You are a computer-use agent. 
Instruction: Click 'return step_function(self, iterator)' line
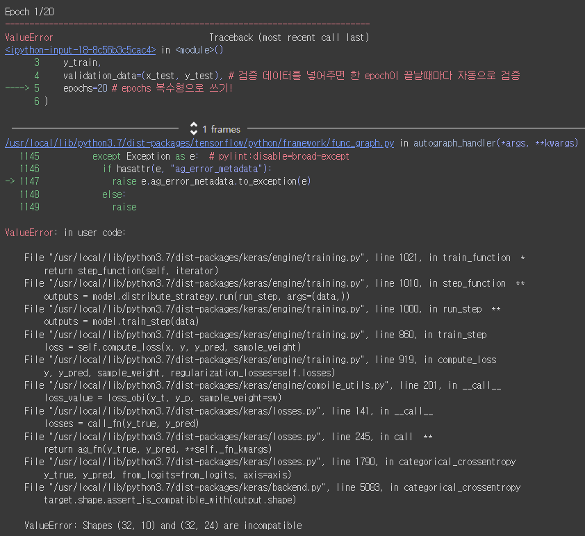pos(131,271)
